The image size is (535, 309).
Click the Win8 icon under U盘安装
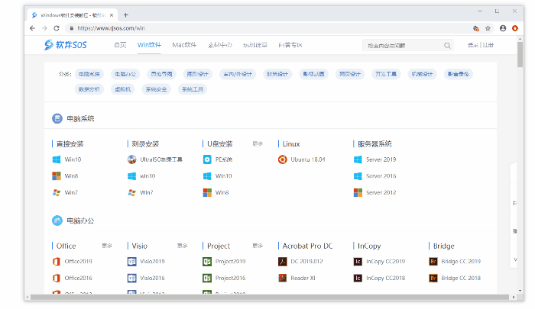[207, 192]
